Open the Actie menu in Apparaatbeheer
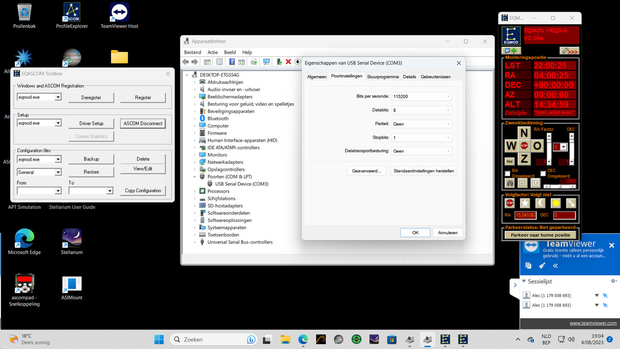Screen dimensions: 620x349 coord(213,52)
